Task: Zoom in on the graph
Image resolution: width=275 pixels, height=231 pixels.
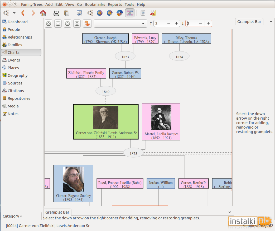Action: click(49, 23)
